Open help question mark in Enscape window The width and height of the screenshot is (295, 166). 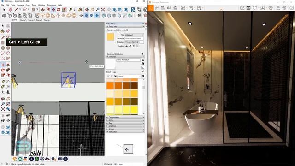pos(292,8)
